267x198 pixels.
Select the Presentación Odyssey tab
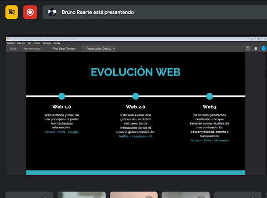tap(98, 48)
